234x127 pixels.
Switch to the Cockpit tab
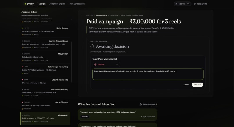point(42,4)
